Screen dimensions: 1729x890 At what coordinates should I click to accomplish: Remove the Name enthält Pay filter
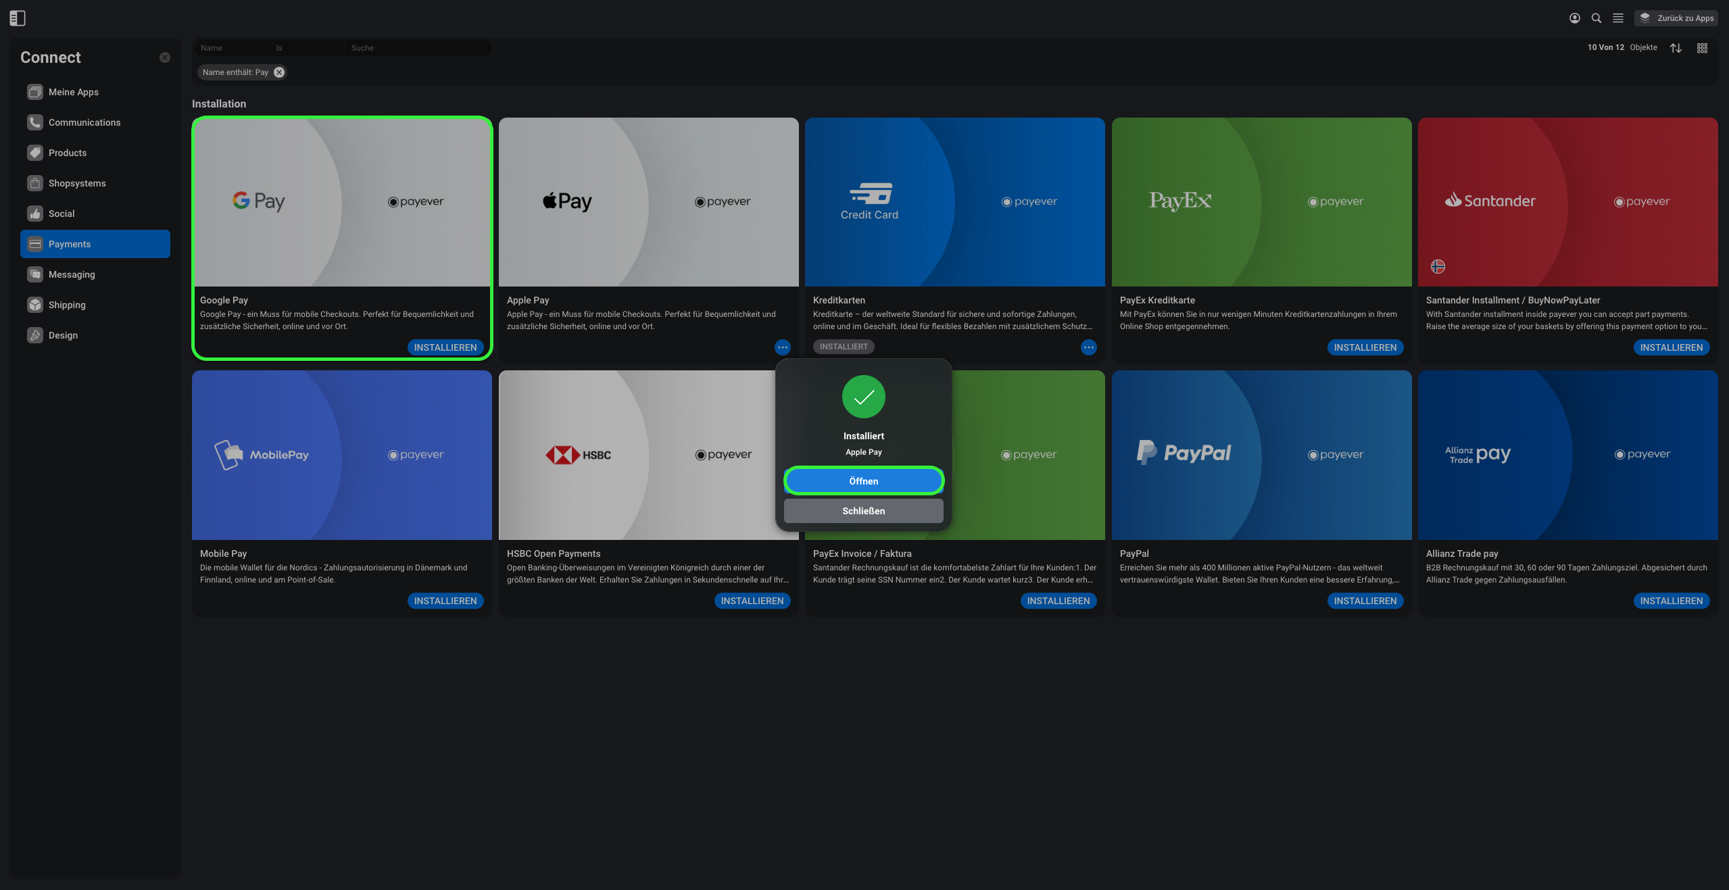pos(279,72)
